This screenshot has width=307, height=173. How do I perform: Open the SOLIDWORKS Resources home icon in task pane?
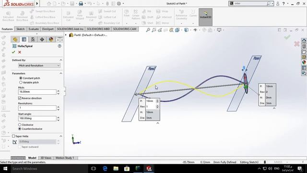click(304, 41)
